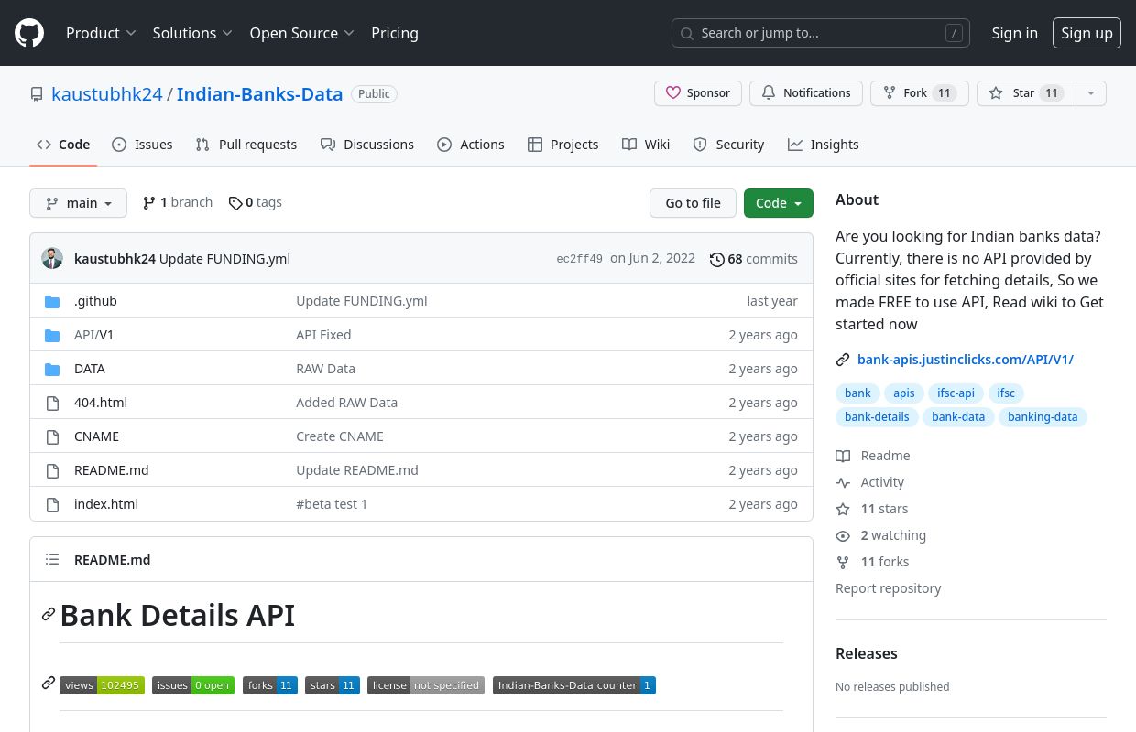Click the index.html file icon
The image size is (1136, 732).
(52, 504)
